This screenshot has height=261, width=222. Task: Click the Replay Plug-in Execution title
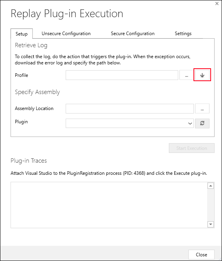(67, 14)
